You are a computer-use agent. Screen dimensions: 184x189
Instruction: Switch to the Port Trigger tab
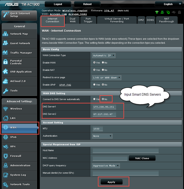click(x=88, y=20)
